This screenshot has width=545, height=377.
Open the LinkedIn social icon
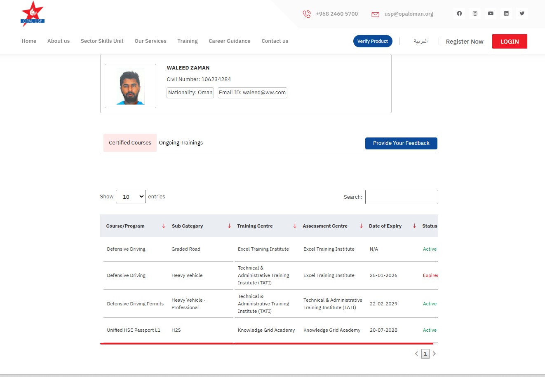[x=506, y=14]
